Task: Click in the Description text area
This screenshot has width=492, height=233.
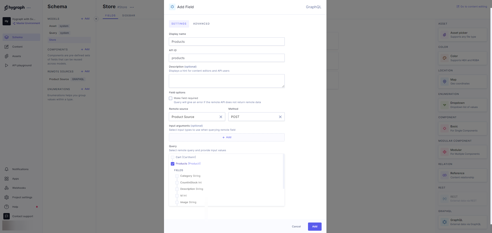Action: (x=227, y=81)
